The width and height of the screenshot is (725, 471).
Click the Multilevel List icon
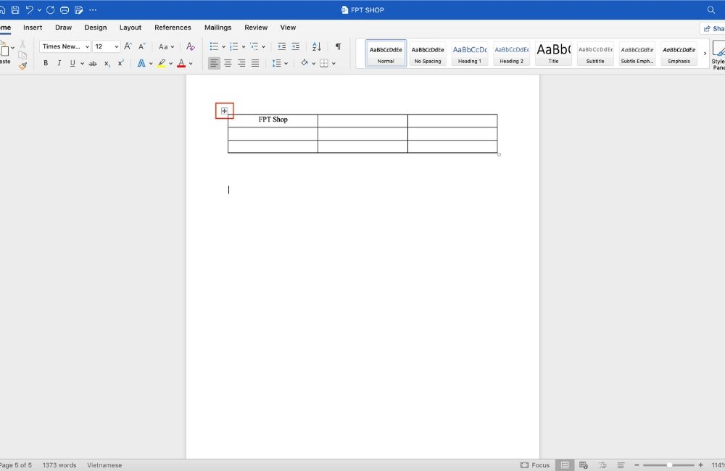254,46
